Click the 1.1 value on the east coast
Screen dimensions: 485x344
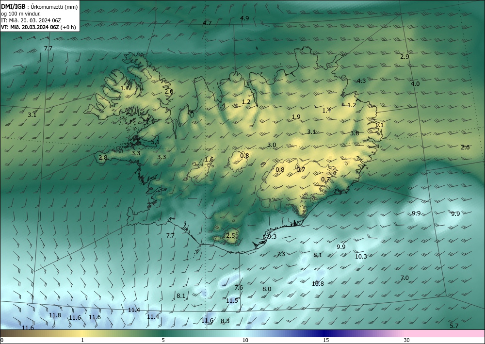[379, 125]
